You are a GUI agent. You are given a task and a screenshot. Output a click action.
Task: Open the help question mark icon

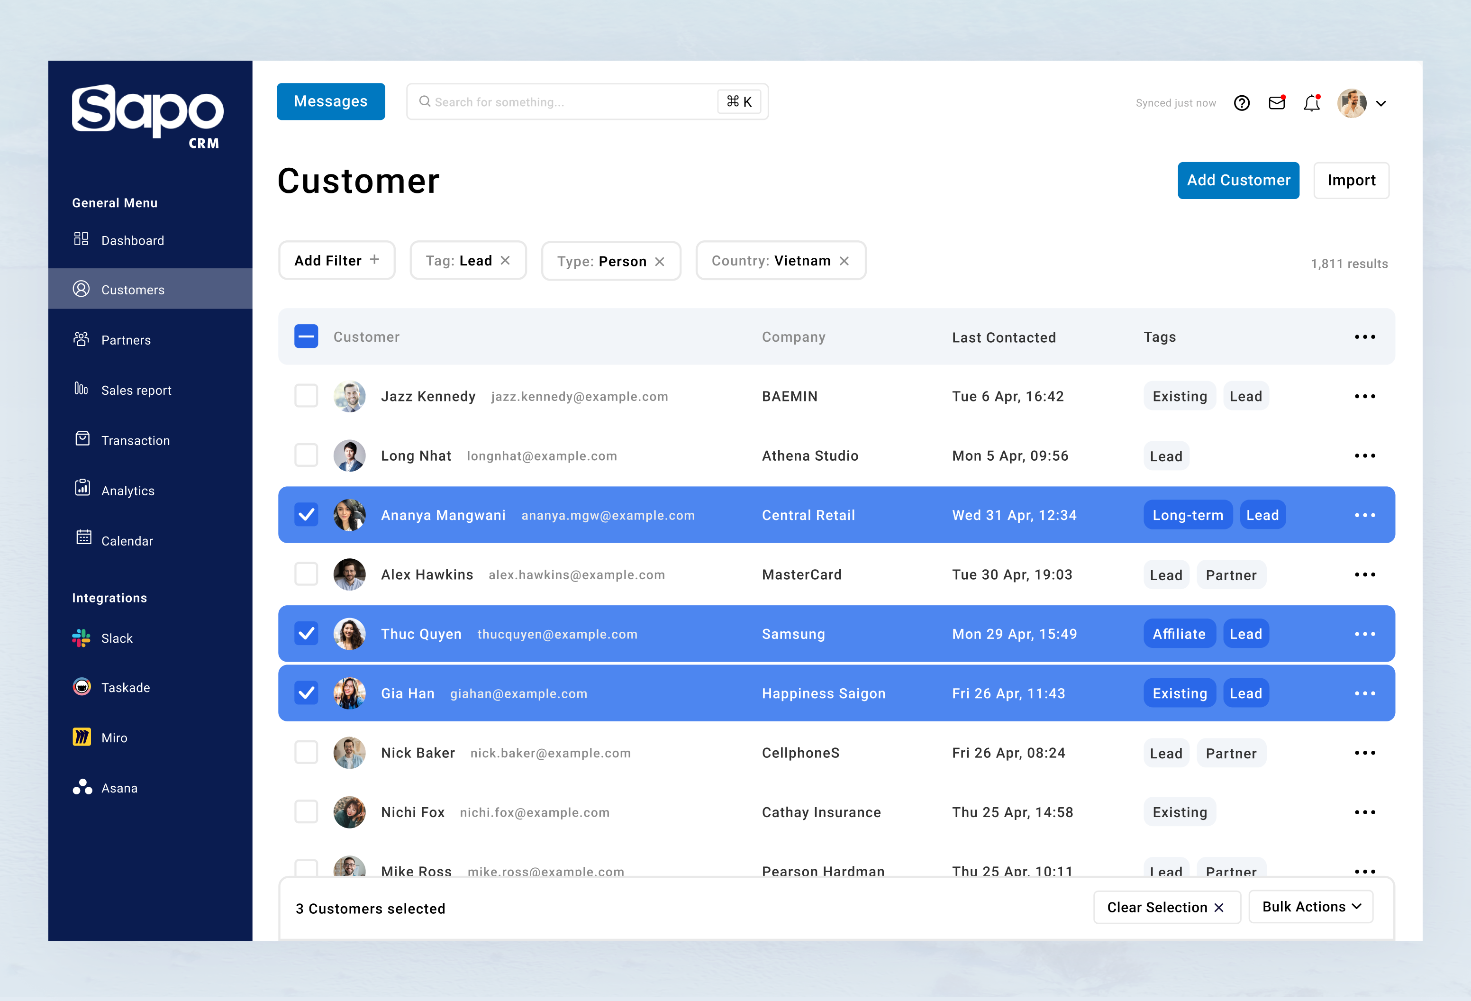pyautogui.click(x=1241, y=102)
